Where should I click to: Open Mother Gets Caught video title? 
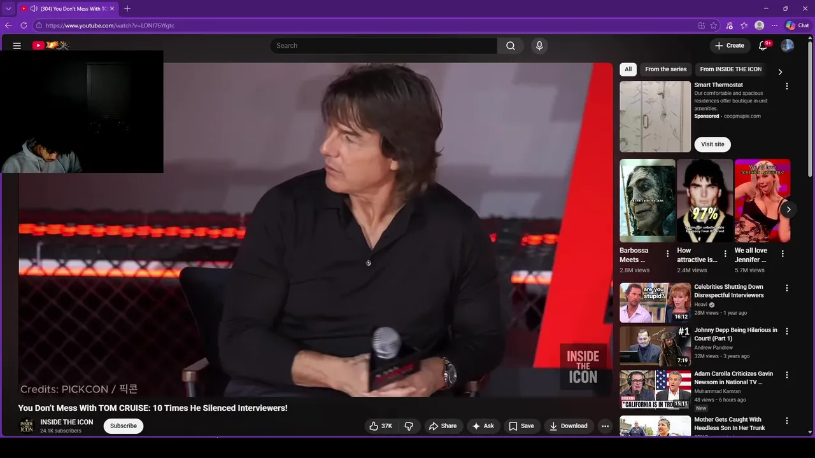tap(730, 424)
